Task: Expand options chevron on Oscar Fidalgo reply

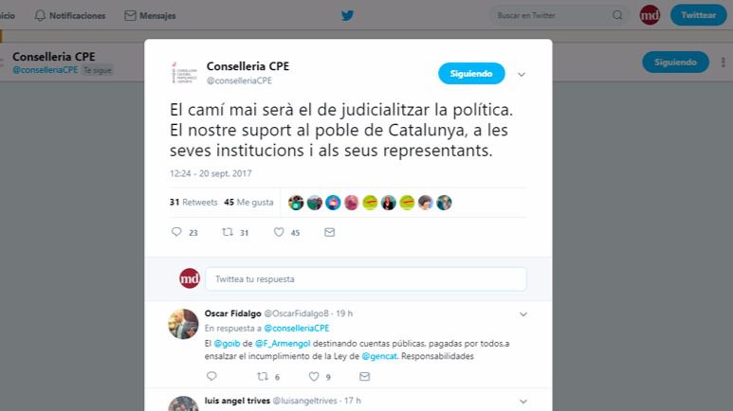Action: pyautogui.click(x=523, y=314)
